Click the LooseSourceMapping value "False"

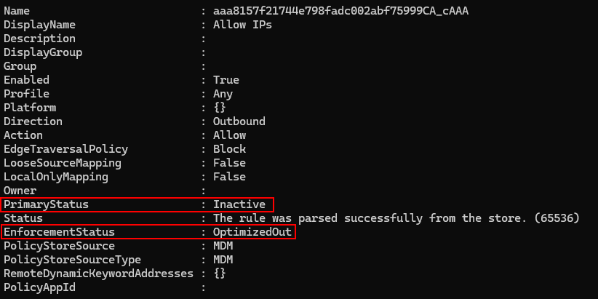point(229,163)
